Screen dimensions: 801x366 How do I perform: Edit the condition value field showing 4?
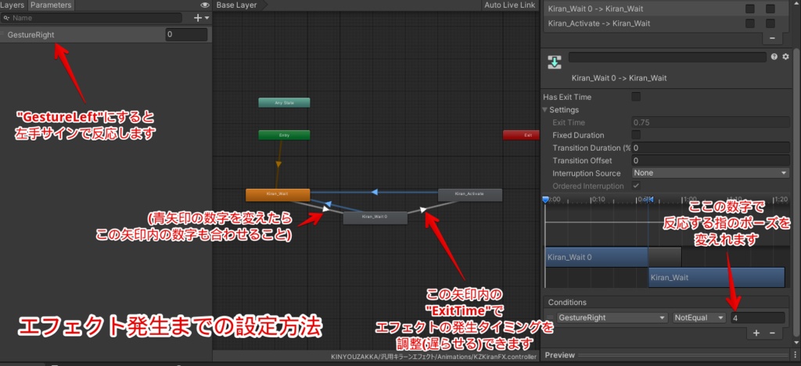(x=757, y=318)
